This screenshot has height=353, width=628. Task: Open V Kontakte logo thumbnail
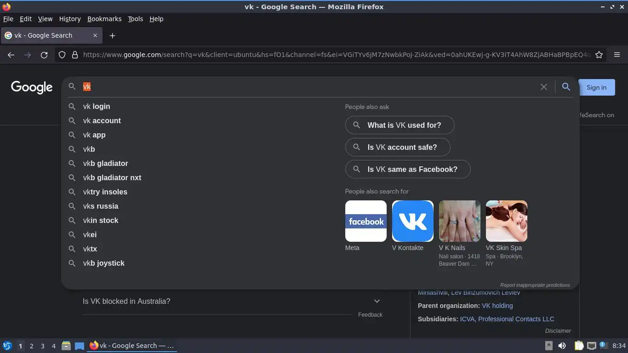413,221
